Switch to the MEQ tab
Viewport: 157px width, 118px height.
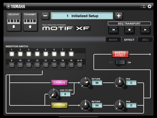[145, 40]
